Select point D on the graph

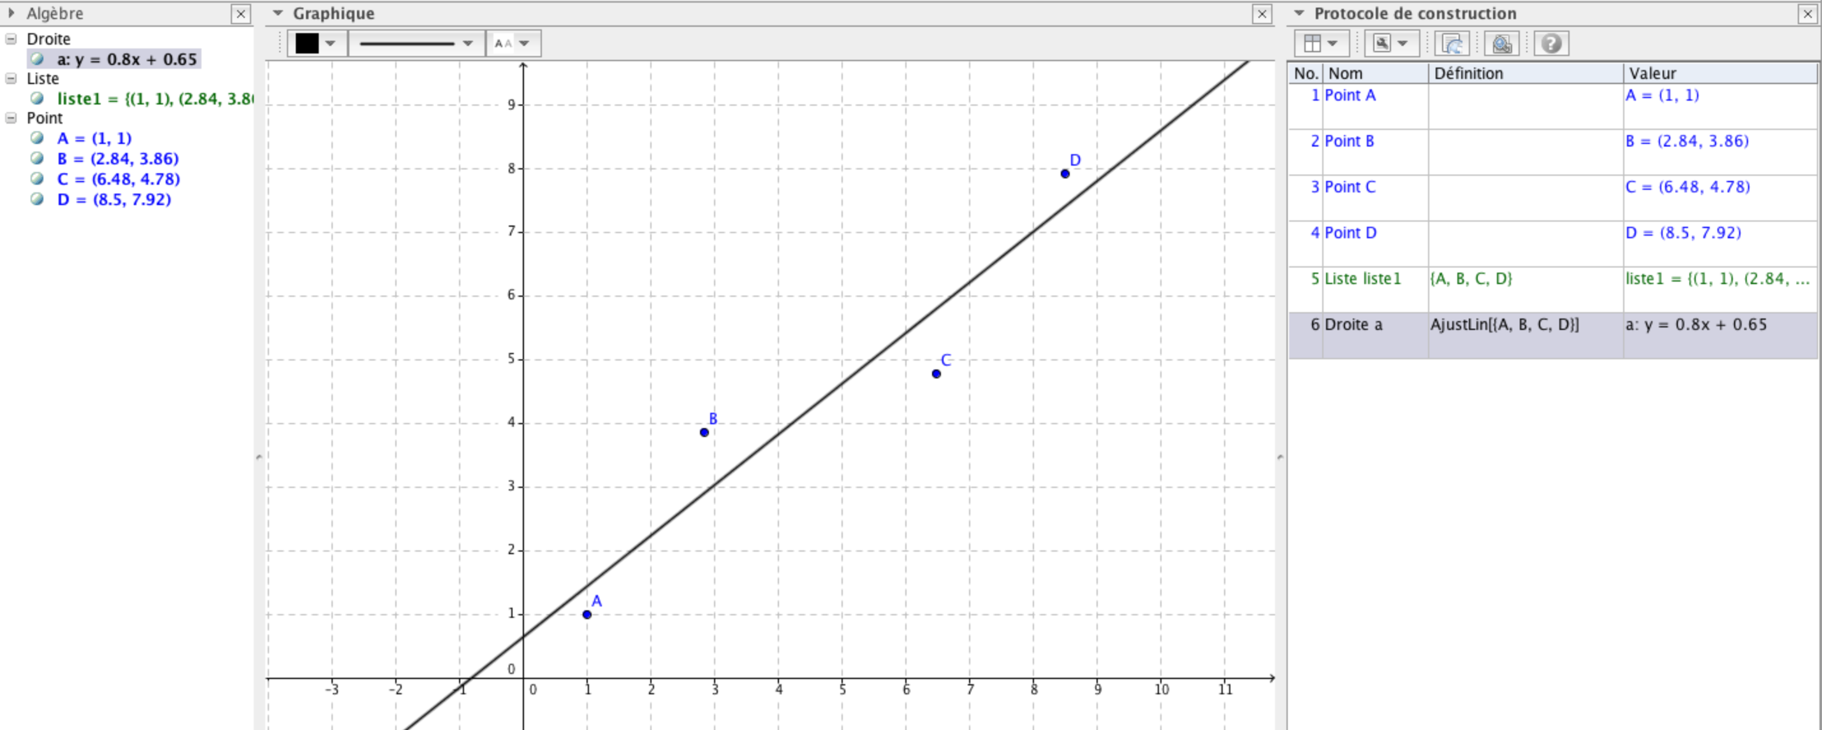tap(1065, 173)
